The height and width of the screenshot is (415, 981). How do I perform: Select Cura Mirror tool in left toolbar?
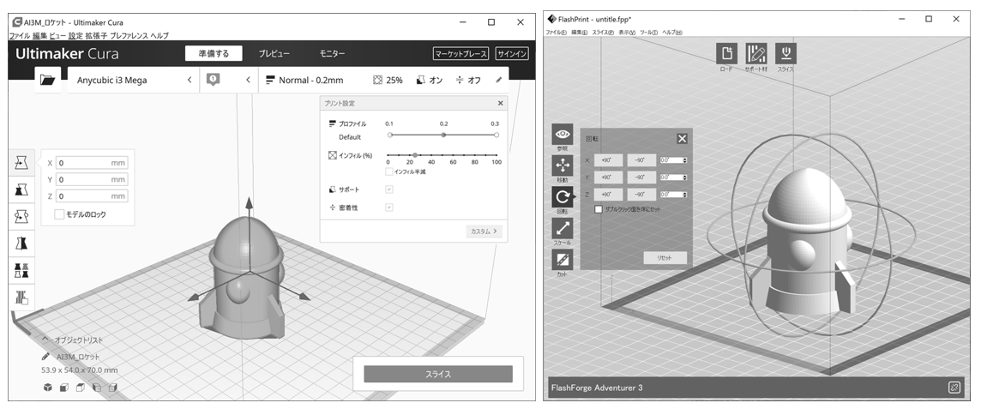tap(22, 243)
